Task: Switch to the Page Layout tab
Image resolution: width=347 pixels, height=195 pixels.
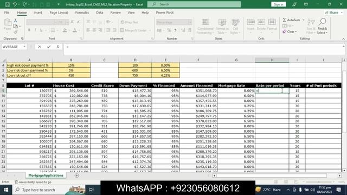Action: pos(59,12)
